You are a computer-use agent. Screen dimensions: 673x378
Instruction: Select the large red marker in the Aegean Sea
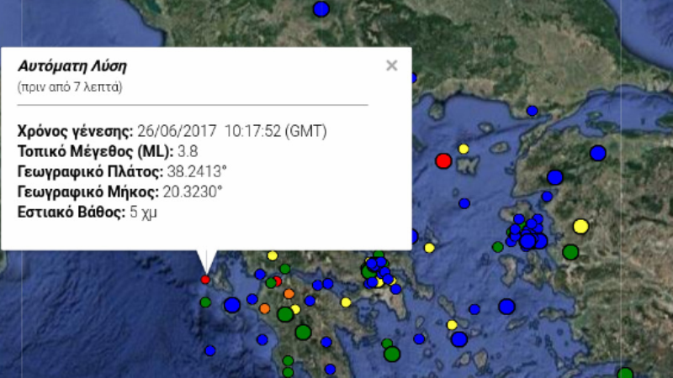tap(443, 160)
